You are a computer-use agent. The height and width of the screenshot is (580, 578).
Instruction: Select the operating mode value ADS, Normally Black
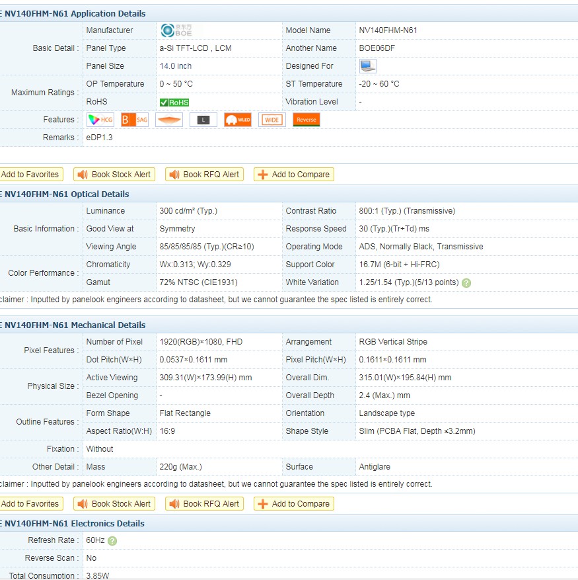coord(421,247)
